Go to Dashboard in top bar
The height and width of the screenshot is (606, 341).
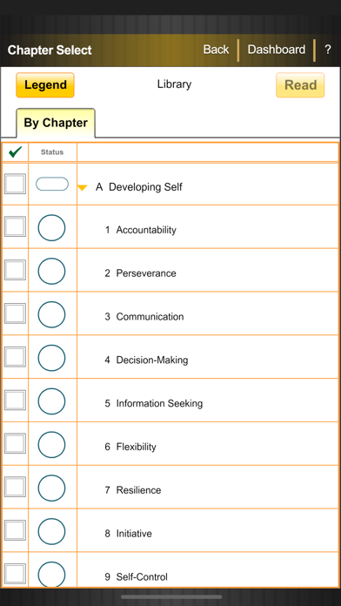pyautogui.click(x=276, y=50)
